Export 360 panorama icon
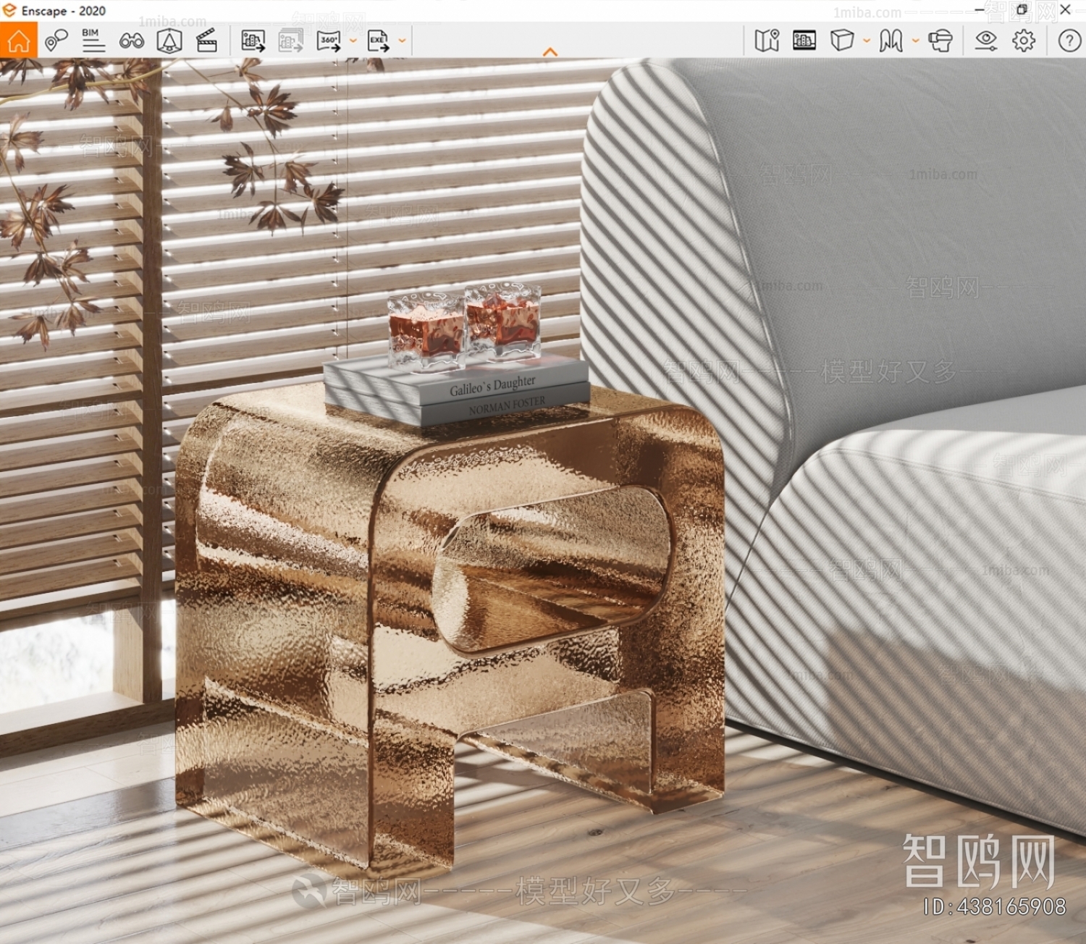1086x944 pixels. click(x=329, y=41)
